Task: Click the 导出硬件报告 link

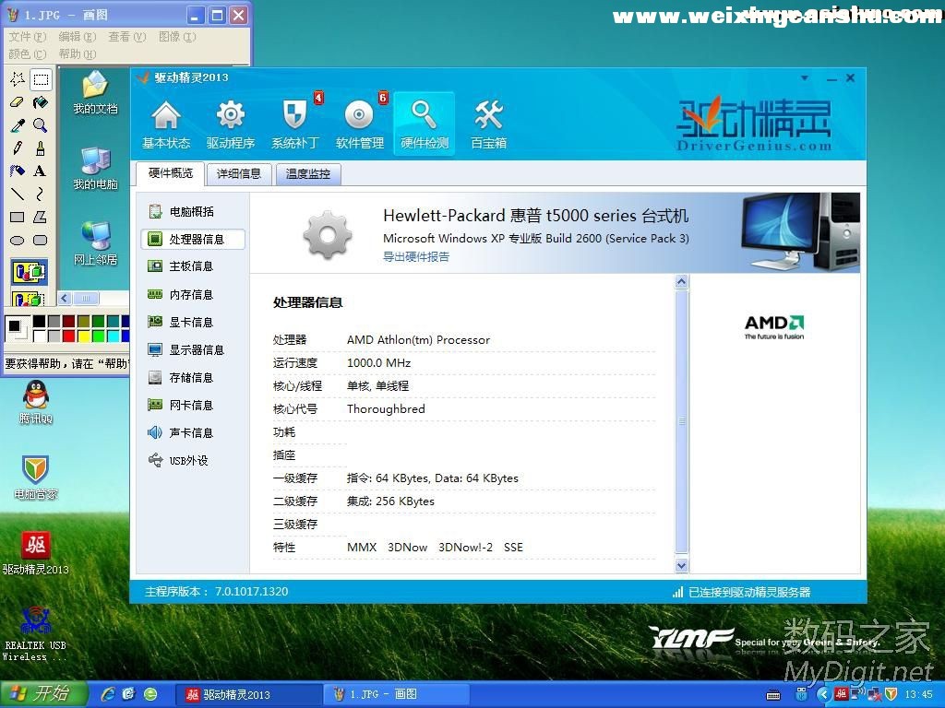Action: point(416,257)
